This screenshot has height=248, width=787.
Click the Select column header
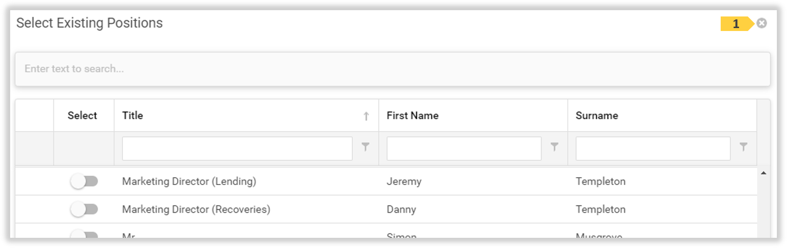tap(82, 116)
